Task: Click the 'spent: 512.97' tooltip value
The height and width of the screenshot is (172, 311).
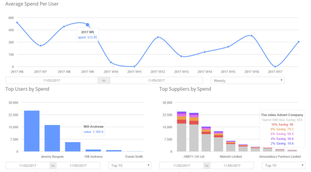Action: click(87, 38)
